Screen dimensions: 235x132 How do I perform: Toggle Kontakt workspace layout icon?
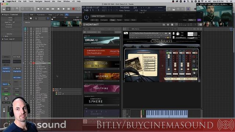click(x=172, y=25)
